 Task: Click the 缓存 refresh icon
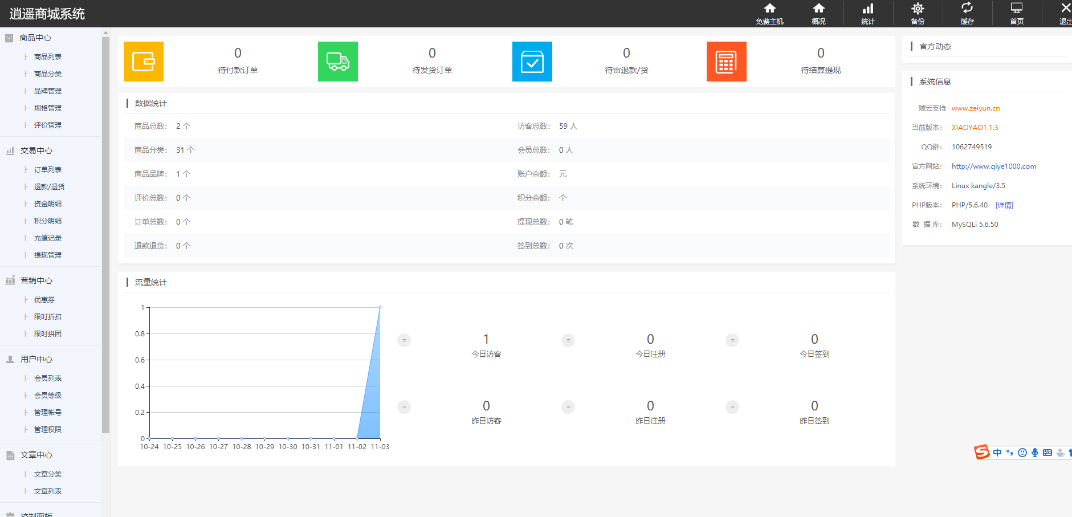[x=967, y=9]
